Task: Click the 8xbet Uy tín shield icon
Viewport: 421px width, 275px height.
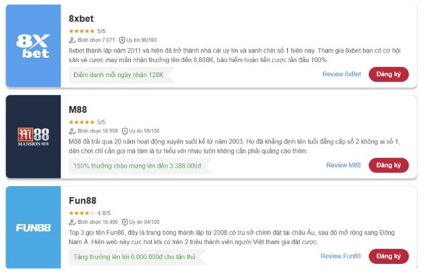Action: [x=122, y=40]
